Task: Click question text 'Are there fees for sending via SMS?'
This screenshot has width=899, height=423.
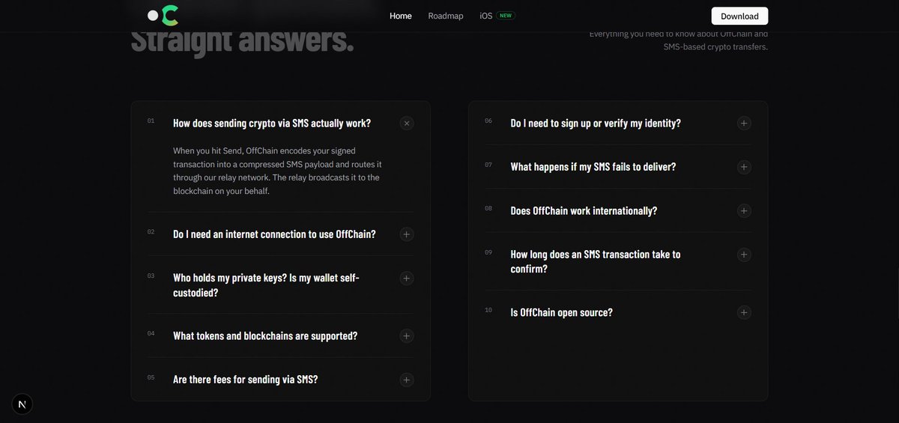Action: click(246, 380)
